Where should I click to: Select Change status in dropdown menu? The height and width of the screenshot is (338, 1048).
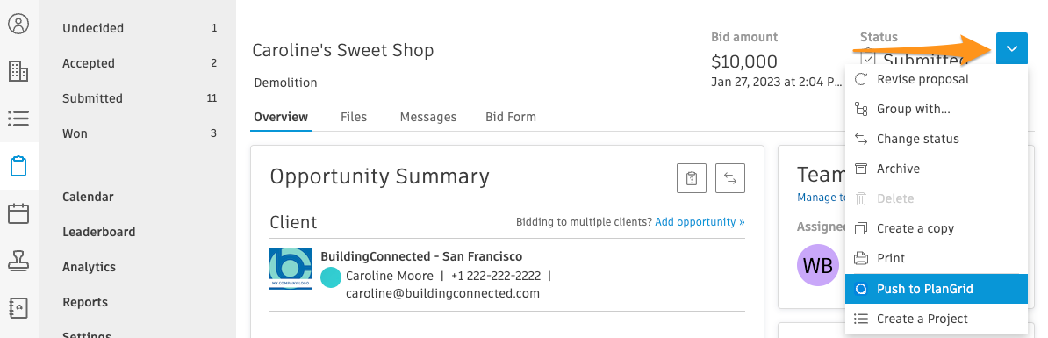pyautogui.click(x=937, y=139)
